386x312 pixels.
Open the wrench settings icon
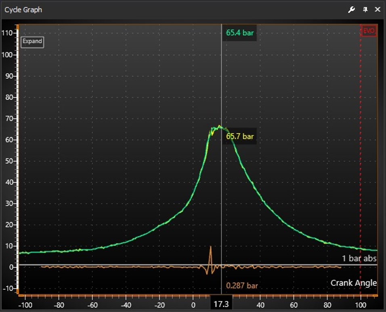[x=351, y=9]
